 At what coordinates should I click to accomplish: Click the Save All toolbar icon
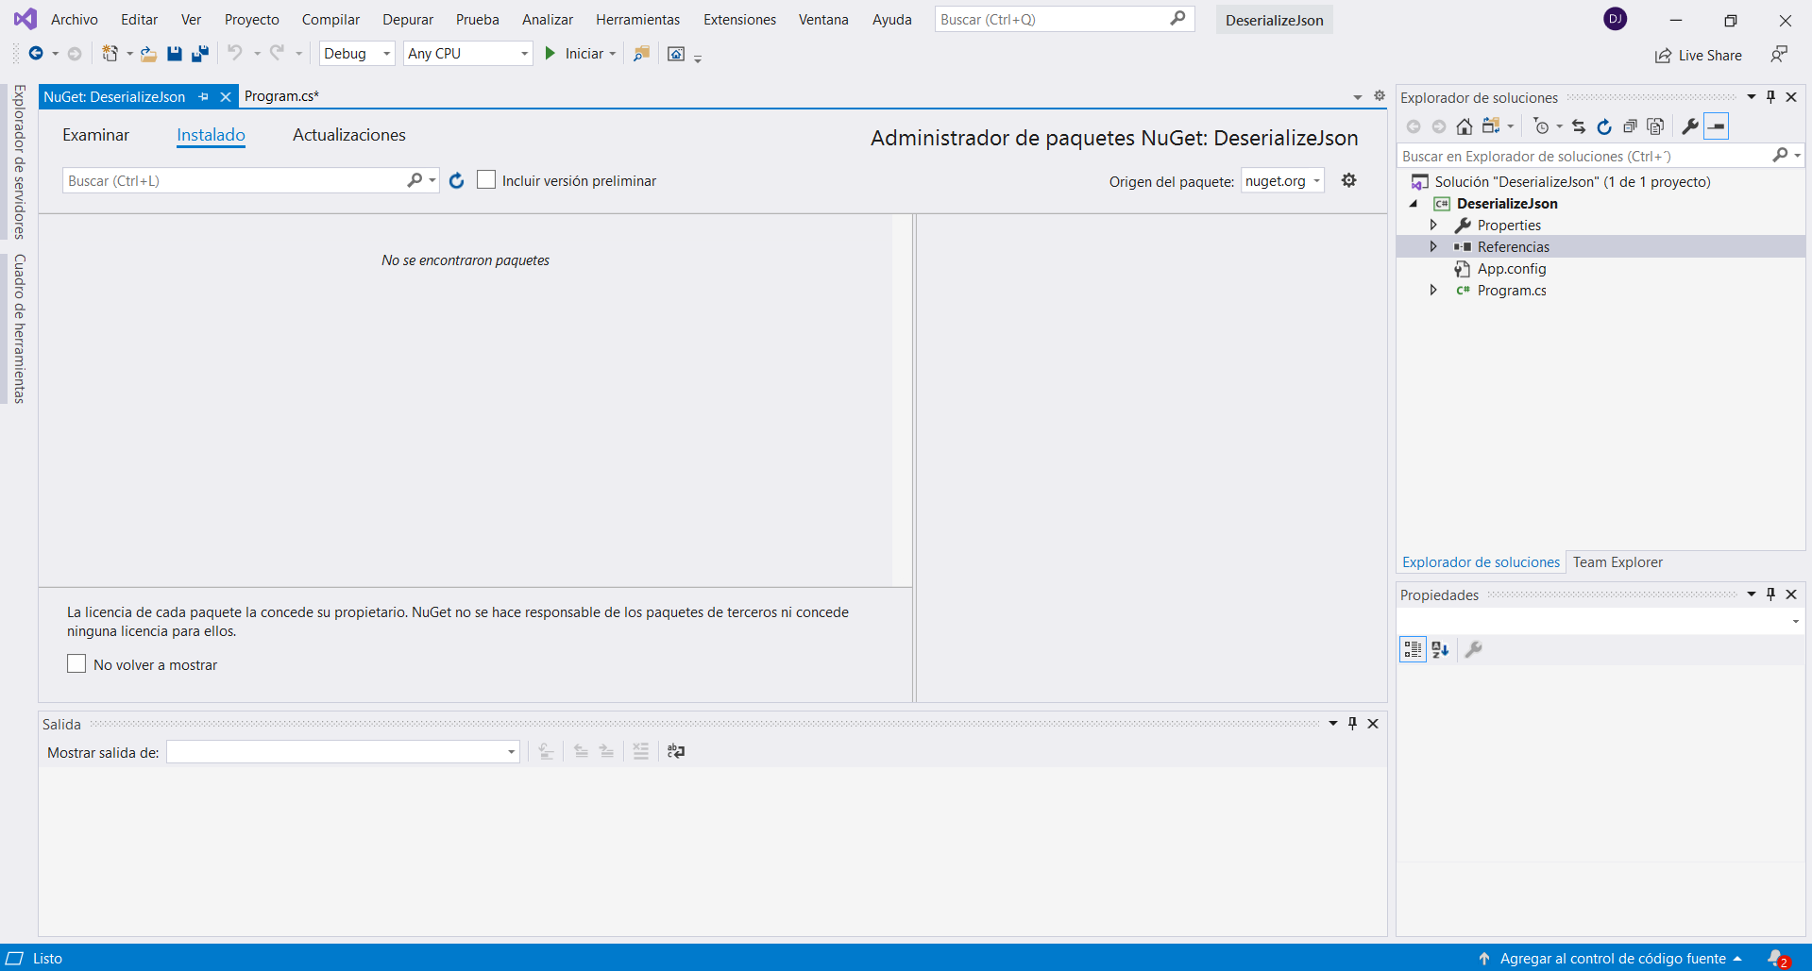tap(199, 54)
